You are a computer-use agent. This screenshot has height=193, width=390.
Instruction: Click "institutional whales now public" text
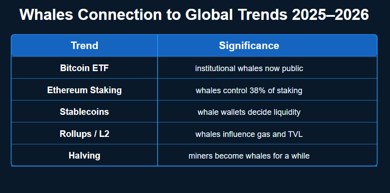pos(249,68)
